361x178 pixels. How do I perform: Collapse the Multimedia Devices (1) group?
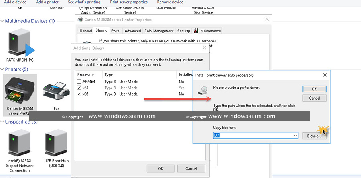click(2, 21)
